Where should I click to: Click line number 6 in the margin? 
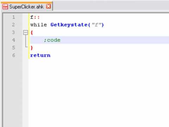coord(14,55)
